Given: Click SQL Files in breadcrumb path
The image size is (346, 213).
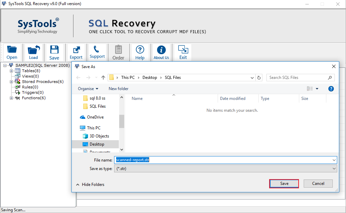Looking at the screenshot, I should pos(173,78).
